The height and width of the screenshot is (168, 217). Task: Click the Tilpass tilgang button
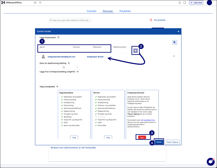(x=172, y=142)
